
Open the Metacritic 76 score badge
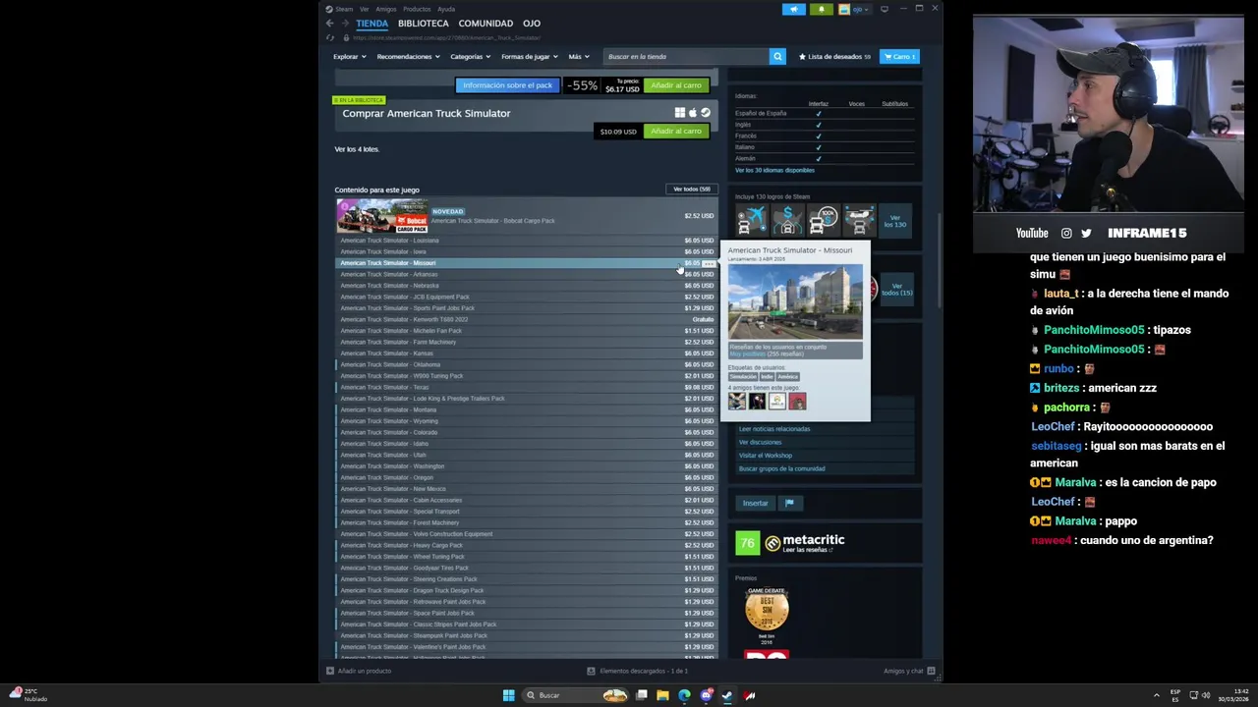pos(747,543)
